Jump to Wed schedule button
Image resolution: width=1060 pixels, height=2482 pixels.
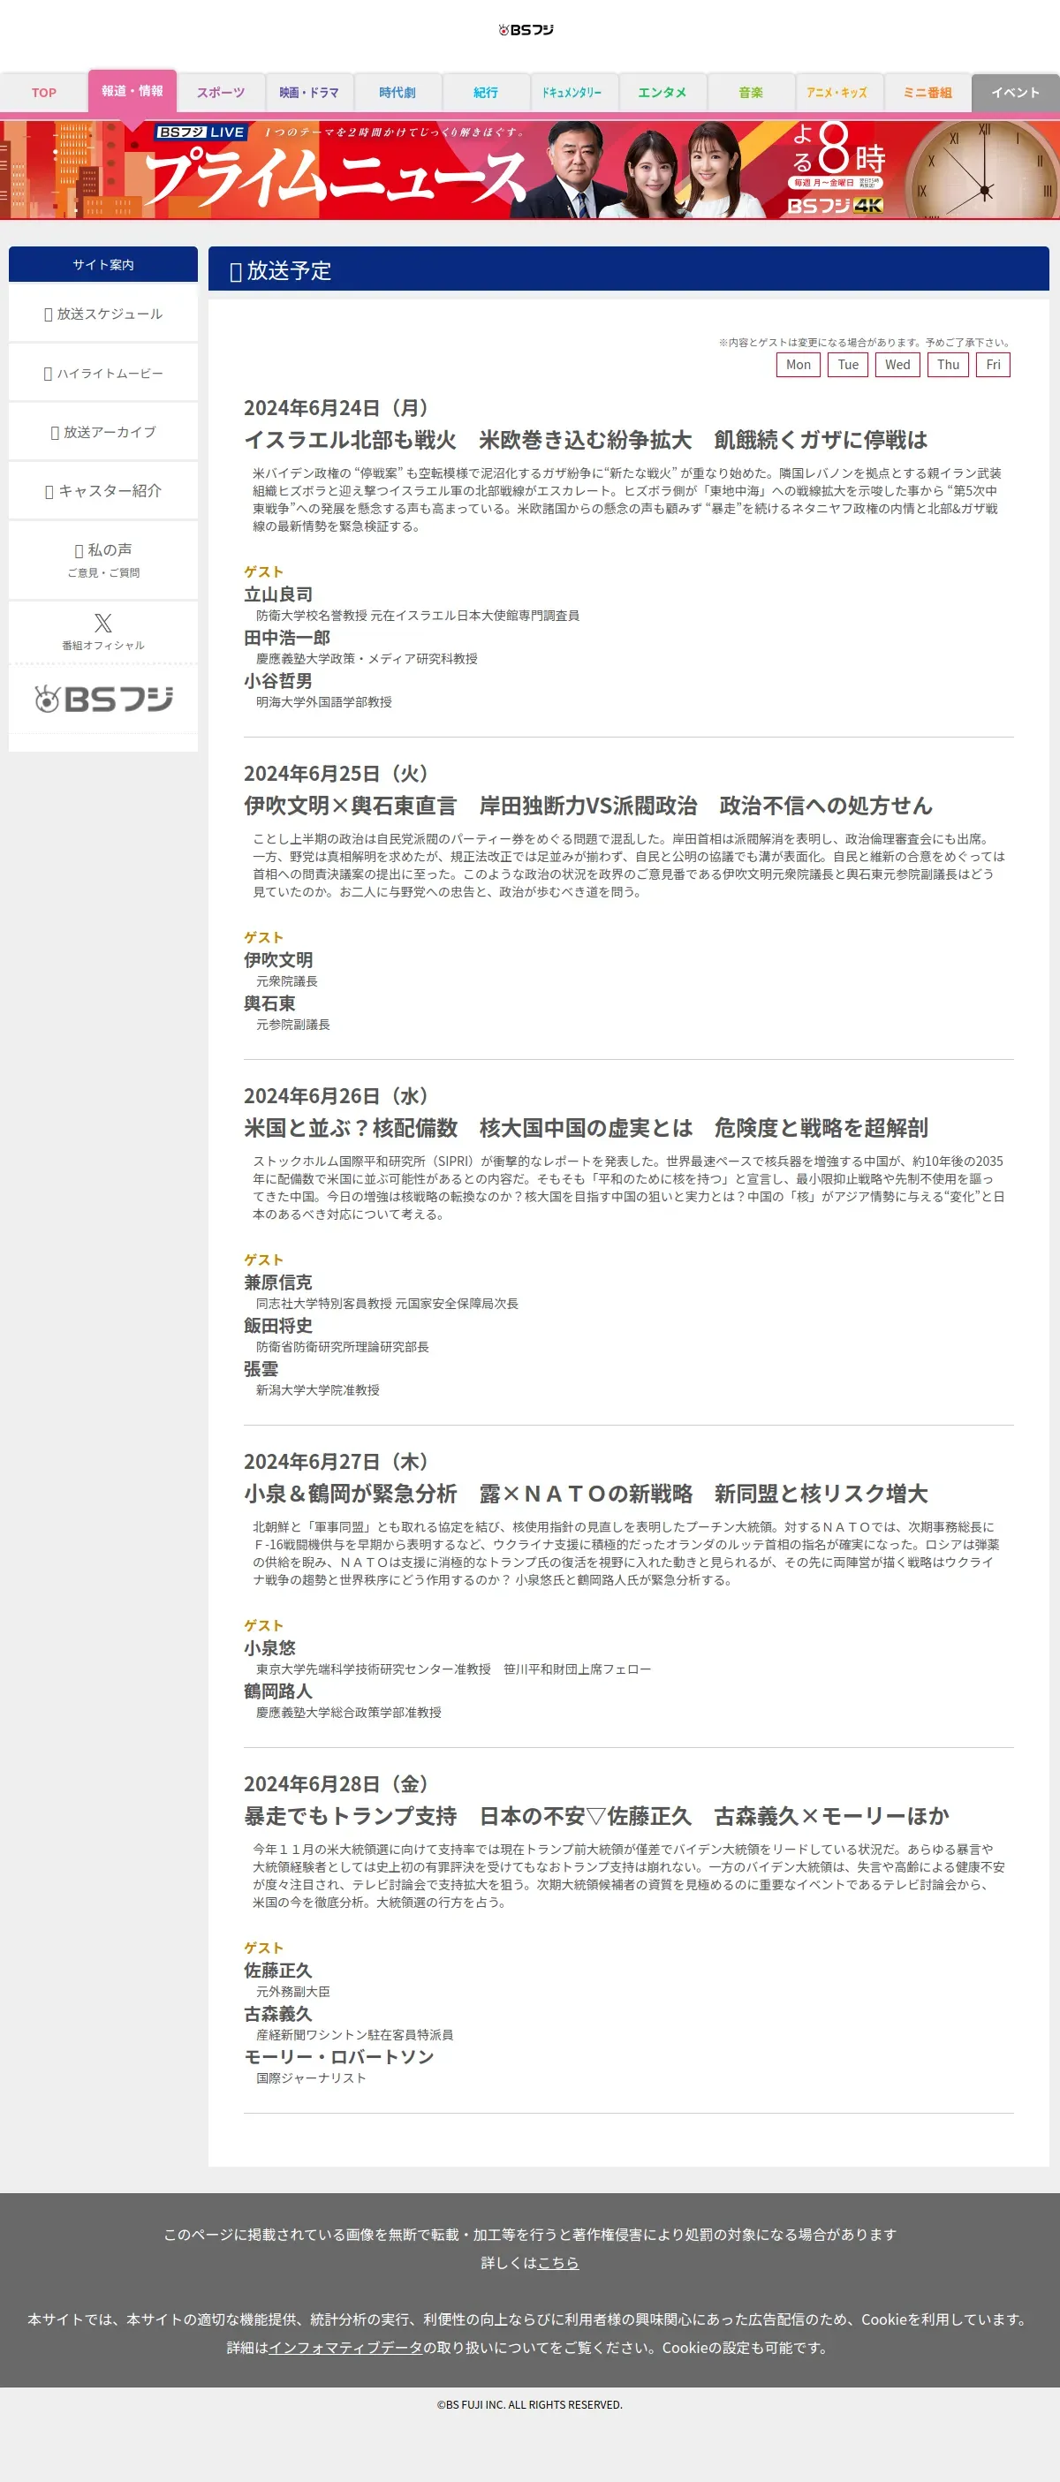point(897,364)
